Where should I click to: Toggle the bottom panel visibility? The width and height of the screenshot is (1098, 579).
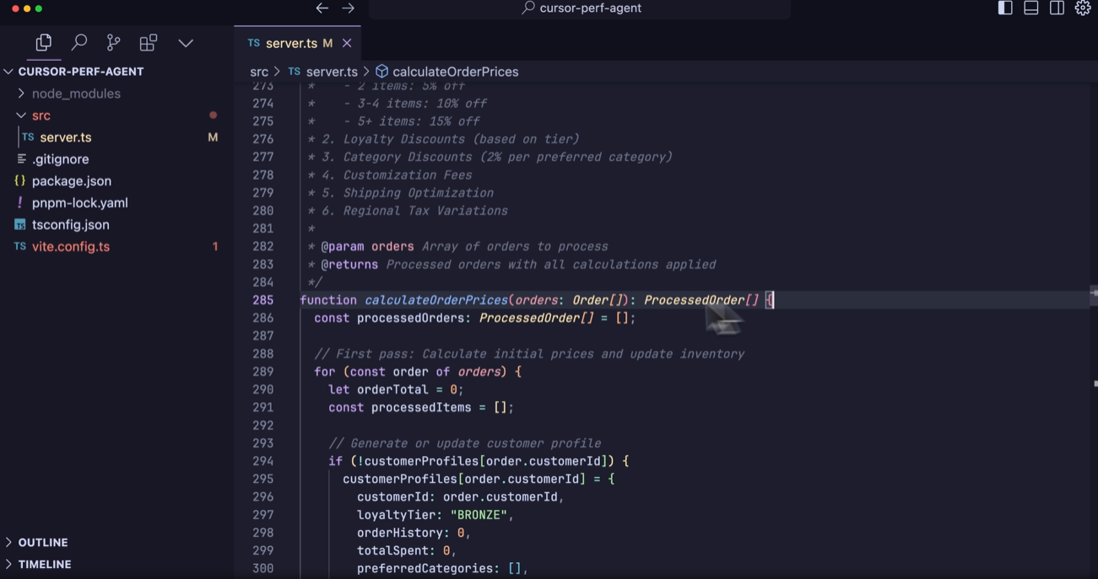pyautogui.click(x=1030, y=8)
